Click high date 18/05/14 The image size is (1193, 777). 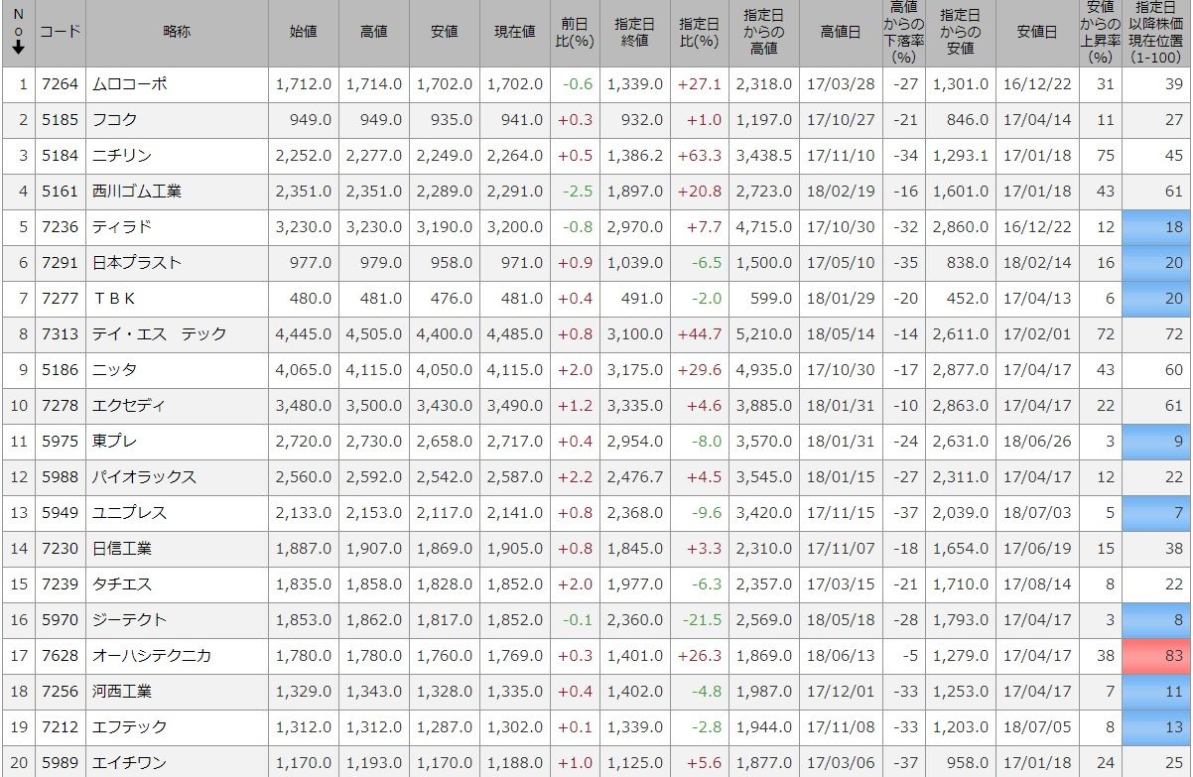point(841,334)
